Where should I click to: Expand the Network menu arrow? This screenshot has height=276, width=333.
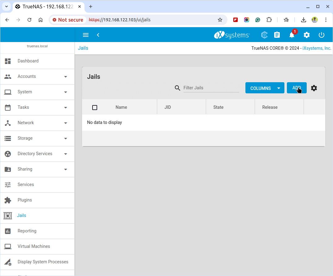[x=66, y=123]
